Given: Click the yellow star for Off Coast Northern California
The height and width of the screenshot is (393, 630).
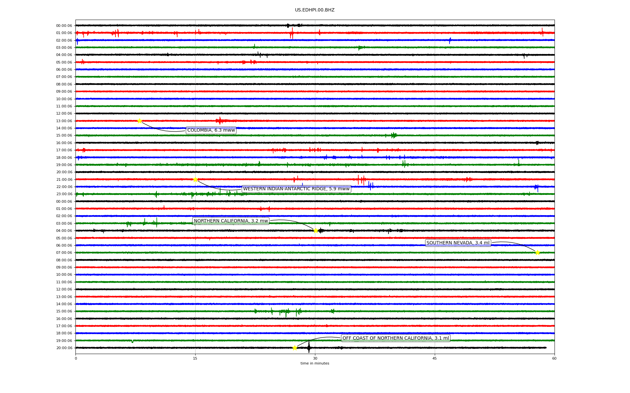Looking at the screenshot, I should [x=295, y=348].
